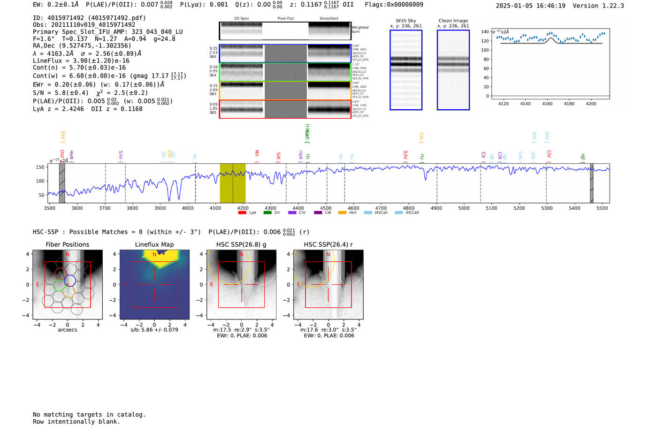Click the 'RA,Dec (9.527475,-1.302356)' line
657x447 pixels.
pos(82,45)
